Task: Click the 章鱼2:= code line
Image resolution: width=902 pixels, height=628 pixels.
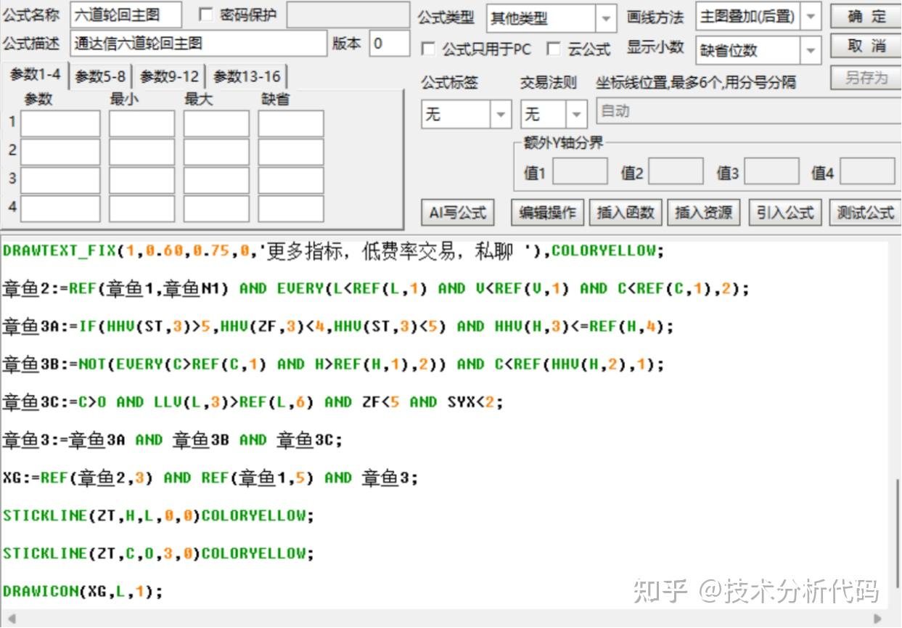Action: coord(375,289)
